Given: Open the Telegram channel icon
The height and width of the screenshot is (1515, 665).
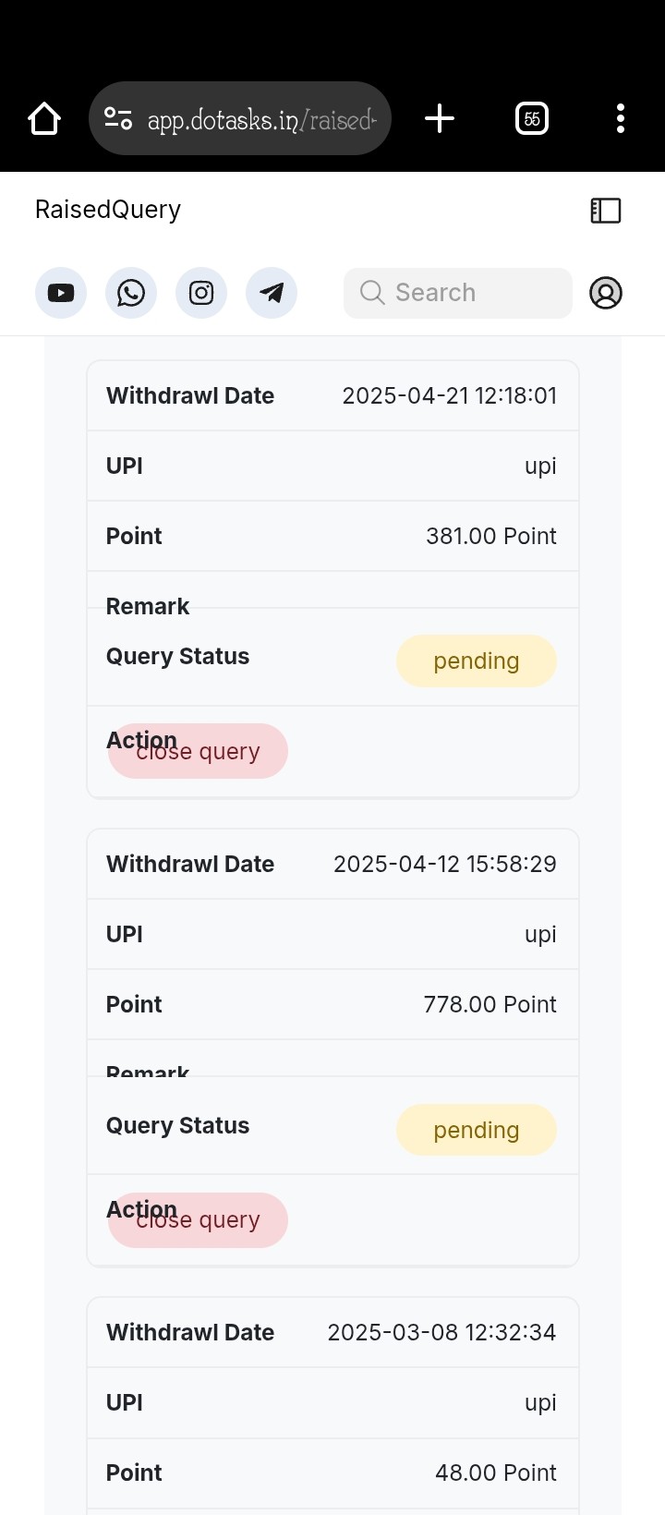Looking at the screenshot, I should 272,293.
